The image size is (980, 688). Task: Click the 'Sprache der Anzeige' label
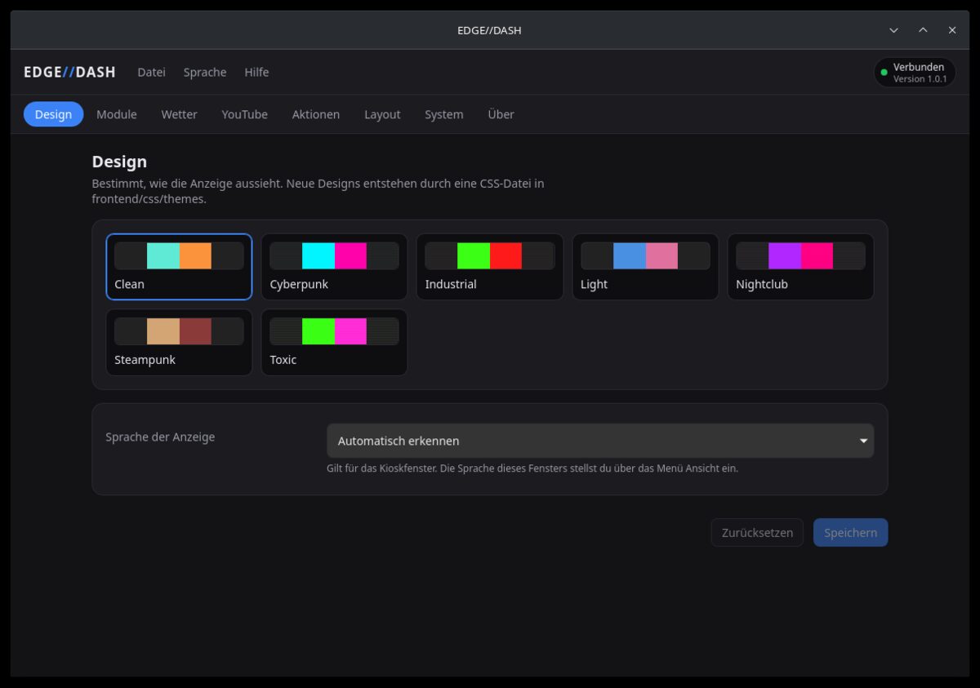(160, 437)
